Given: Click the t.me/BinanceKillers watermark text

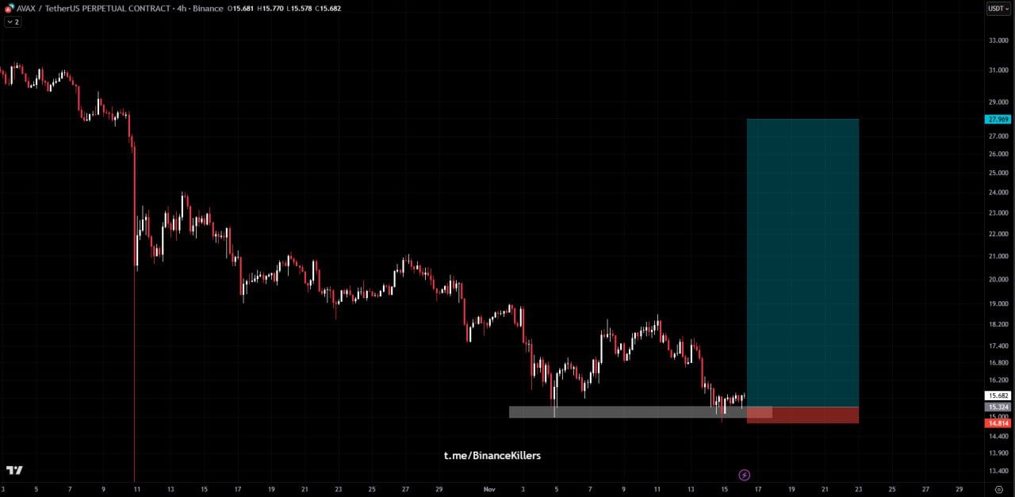Looking at the screenshot, I should coord(492,455).
